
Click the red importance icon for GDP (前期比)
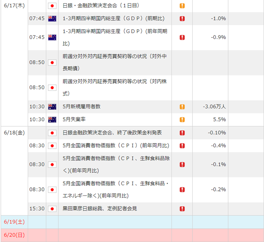point(182,18)
